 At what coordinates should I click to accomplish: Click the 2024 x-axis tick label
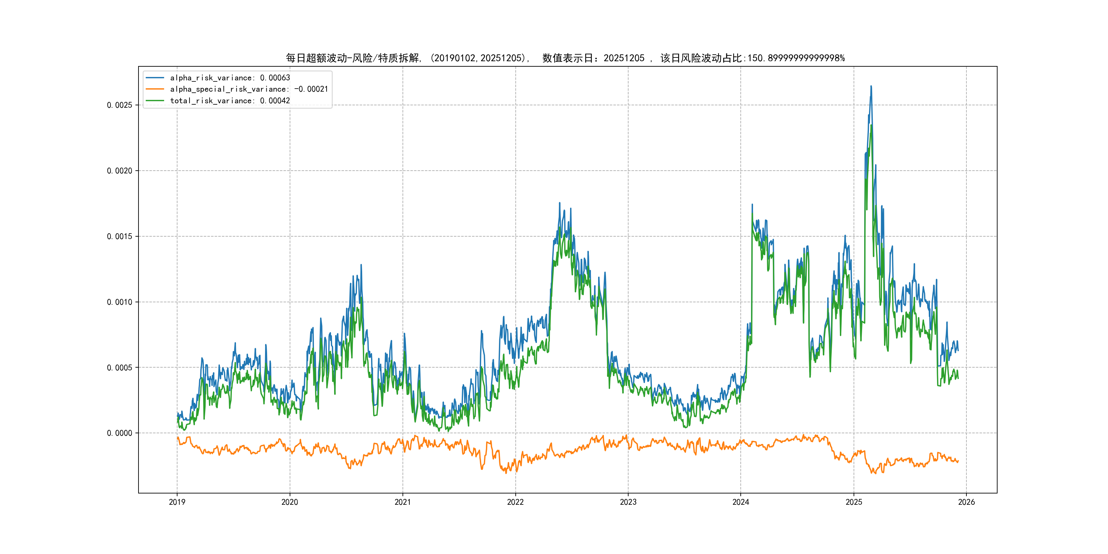click(741, 502)
